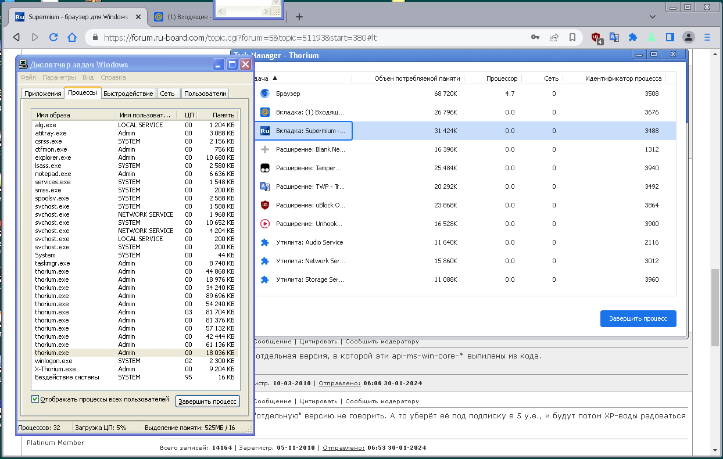Click the page vertical scrollbar thumb
Screen dimensions: 723x459
715,307
